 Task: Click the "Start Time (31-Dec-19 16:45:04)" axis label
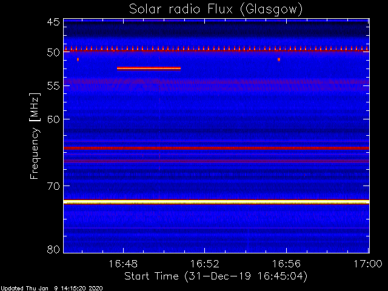(216, 276)
